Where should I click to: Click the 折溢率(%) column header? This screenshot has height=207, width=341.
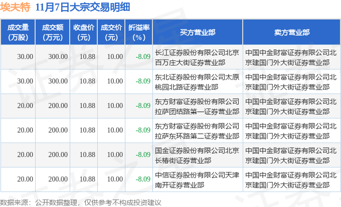point(139,32)
